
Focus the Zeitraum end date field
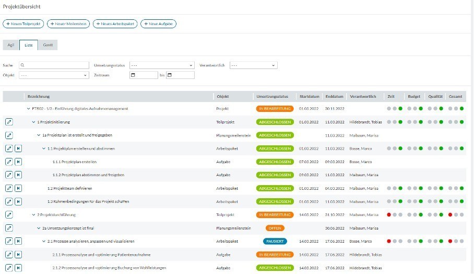[180, 75]
